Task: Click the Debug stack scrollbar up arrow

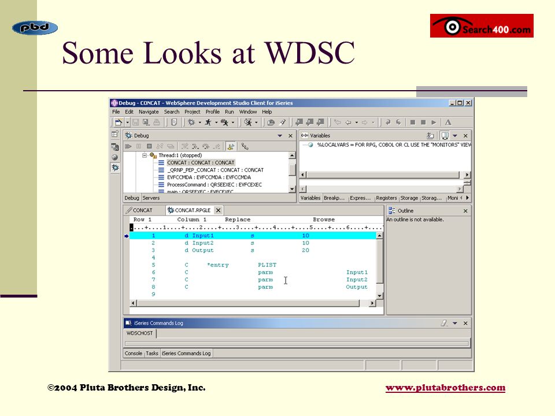Action: click(292, 155)
